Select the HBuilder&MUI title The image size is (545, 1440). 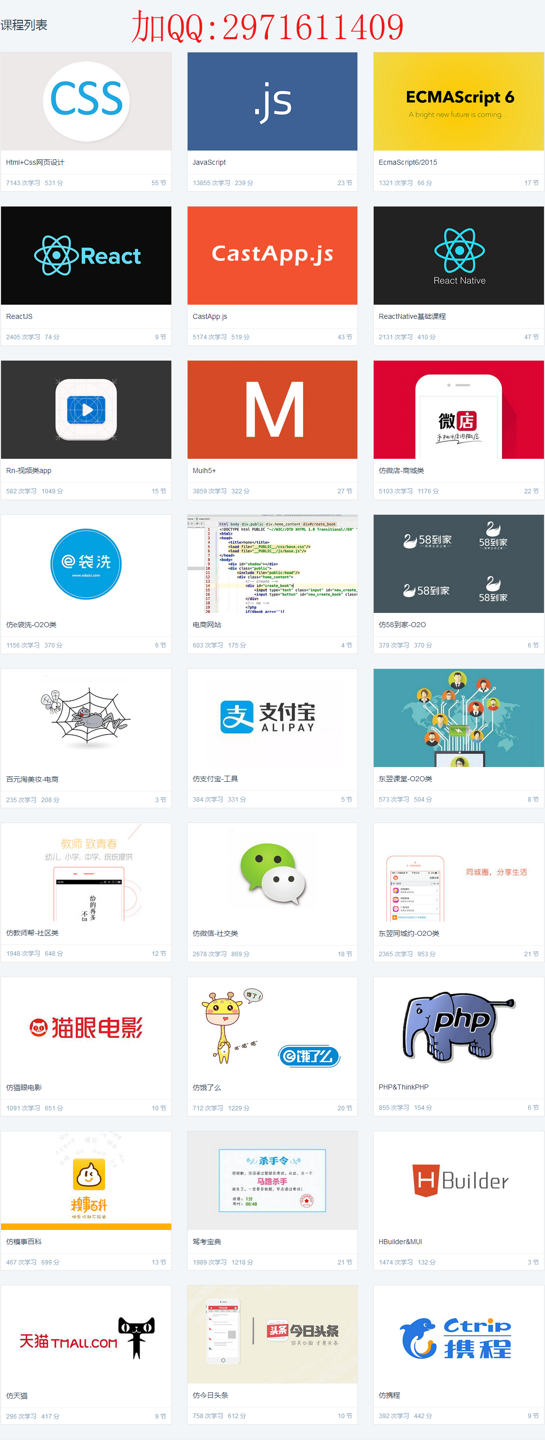(400, 1242)
